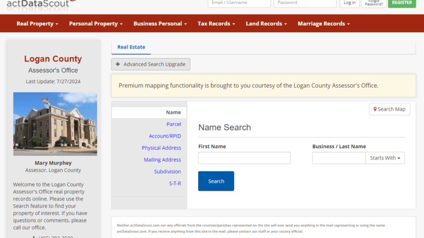The height and width of the screenshot is (238, 424).
Task: Select the Subdivision search option
Action: [168, 172]
